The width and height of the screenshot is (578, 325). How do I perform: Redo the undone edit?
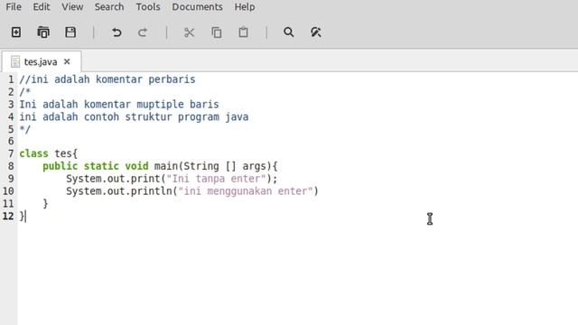(143, 32)
